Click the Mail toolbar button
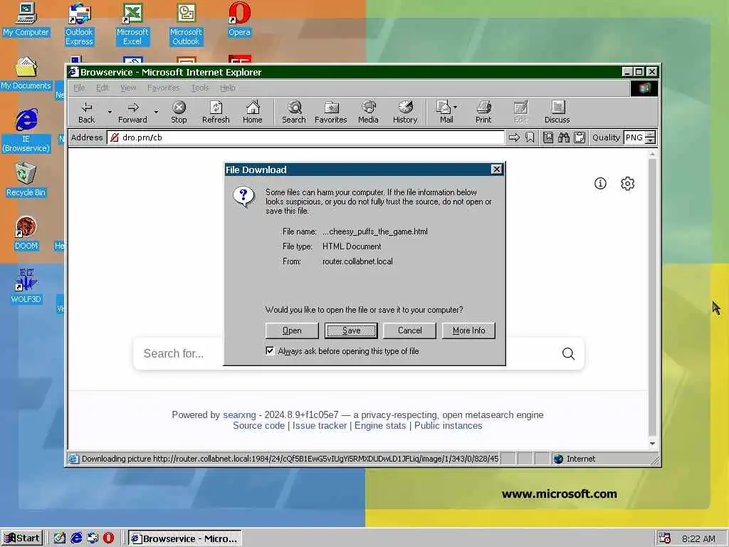Screen dimensions: 729x547 (x=444, y=112)
